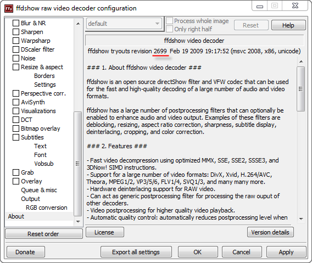Screen dimensions: 312x263
Task: Click the About text scrollbar thumb
Action: 301,89
